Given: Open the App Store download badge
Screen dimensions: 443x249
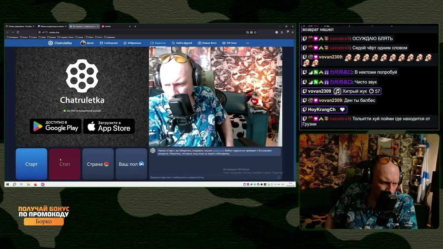Looking at the screenshot, I should pyautogui.click(x=109, y=126).
